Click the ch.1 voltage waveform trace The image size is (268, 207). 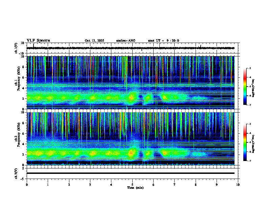[130, 48]
